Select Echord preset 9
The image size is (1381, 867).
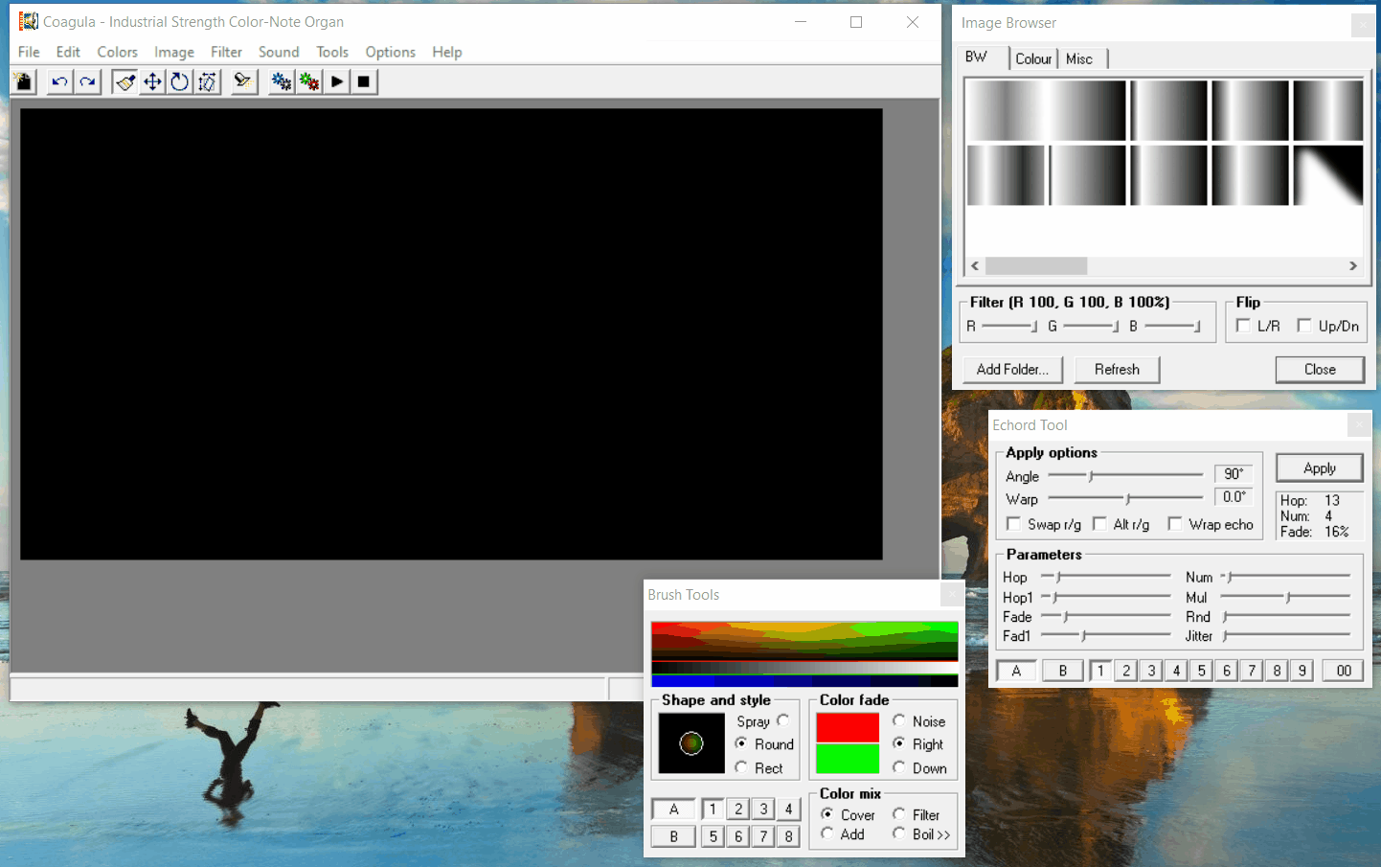1302,671
